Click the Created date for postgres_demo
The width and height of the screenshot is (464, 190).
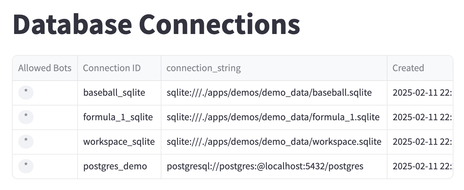(420, 166)
